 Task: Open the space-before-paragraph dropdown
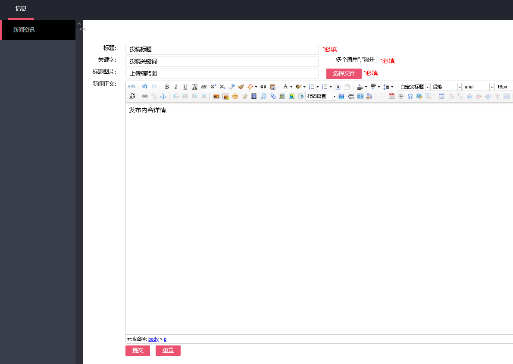coord(366,87)
